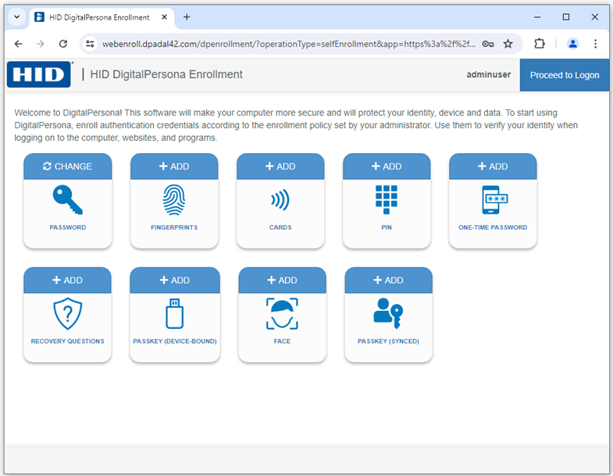Open the Chrome three-dot menu
This screenshot has width=613, height=476.
point(595,44)
